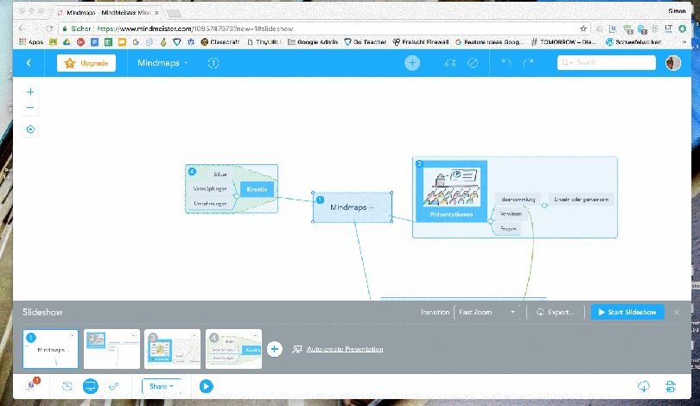Click the undo arrow icon

point(506,63)
